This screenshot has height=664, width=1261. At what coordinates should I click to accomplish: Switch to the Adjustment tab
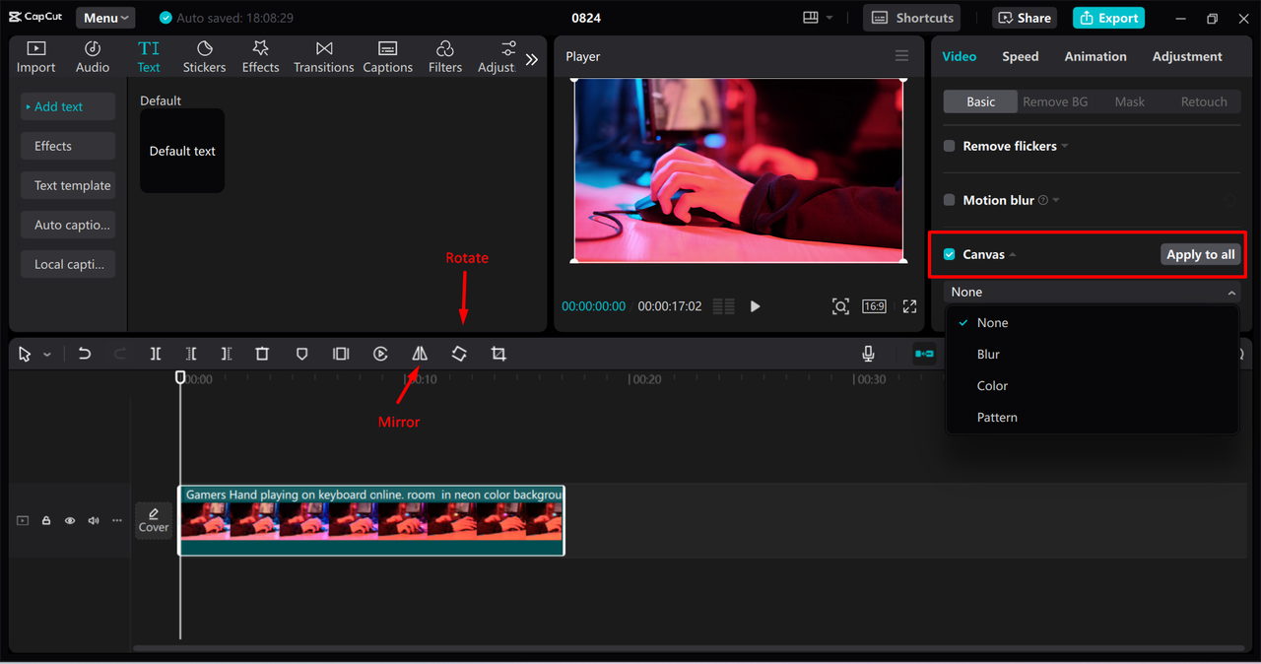click(1187, 56)
